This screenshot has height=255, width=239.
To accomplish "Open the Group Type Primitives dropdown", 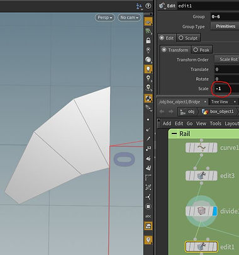I will click(x=225, y=26).
